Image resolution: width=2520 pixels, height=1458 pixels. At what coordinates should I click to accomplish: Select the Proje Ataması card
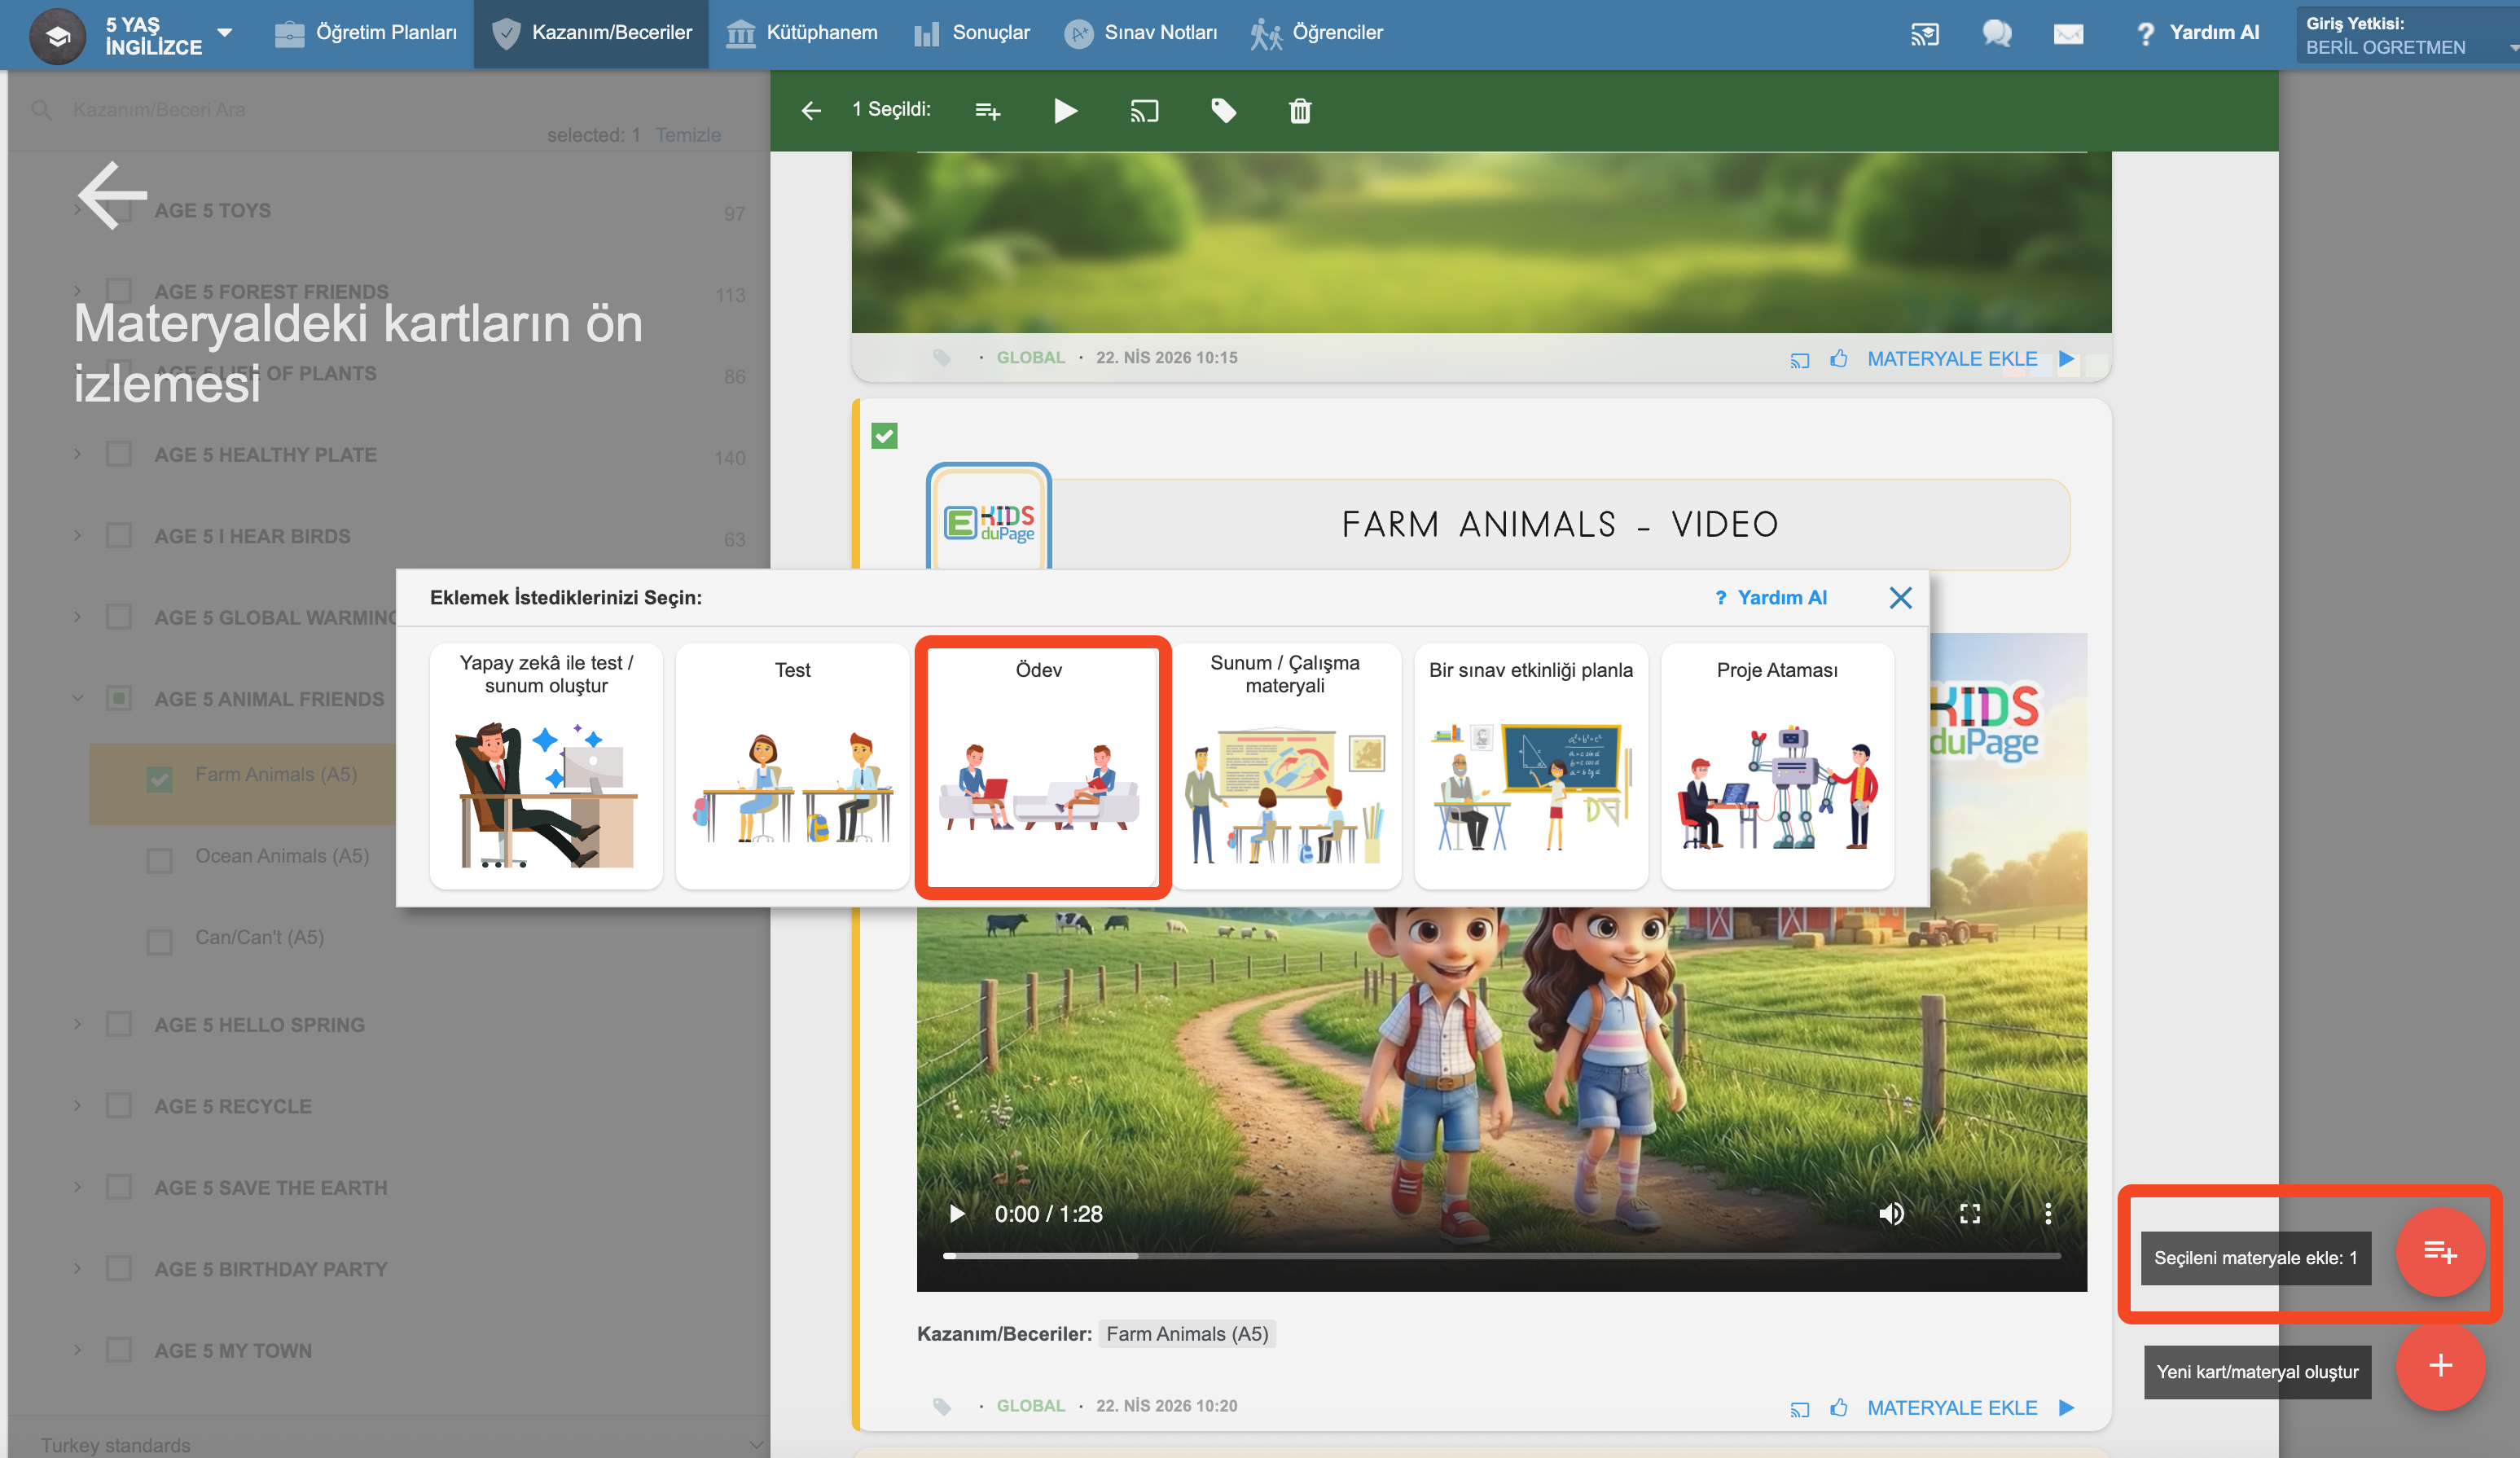click(x=1777, y=765)
